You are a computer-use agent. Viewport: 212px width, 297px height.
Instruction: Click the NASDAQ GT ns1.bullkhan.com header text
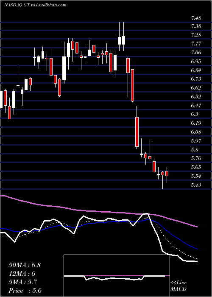(x=35, y=5)
